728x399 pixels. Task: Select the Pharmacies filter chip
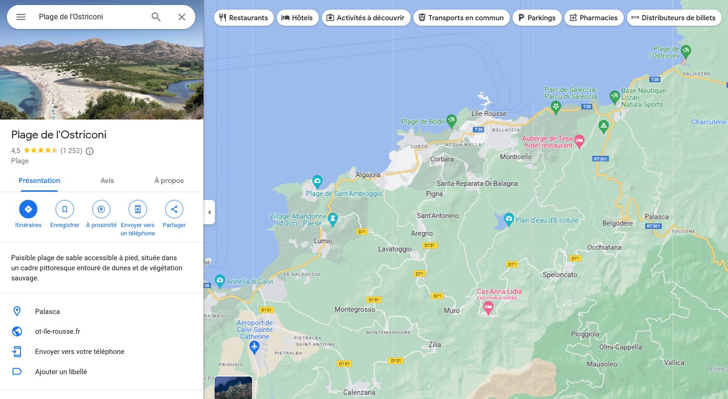click(593, 18)
